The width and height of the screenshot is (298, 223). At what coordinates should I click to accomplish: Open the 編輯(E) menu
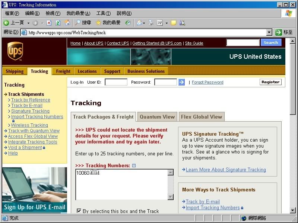click(x=32, y=13)
